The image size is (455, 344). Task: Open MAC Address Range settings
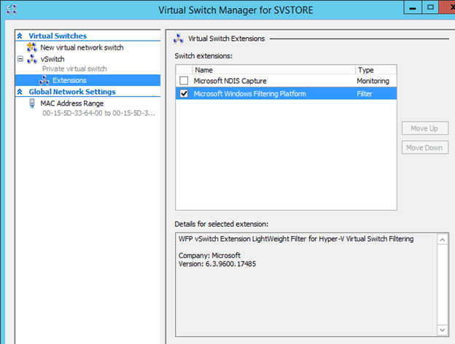(71, 103)
